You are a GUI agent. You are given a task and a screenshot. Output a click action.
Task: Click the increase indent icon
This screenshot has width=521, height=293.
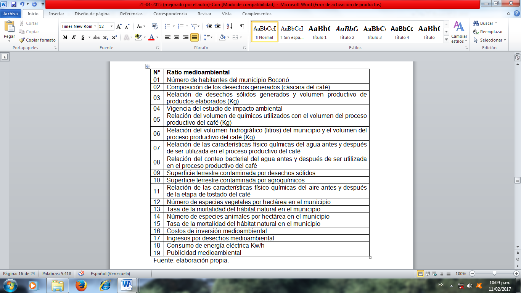[218, 26]
